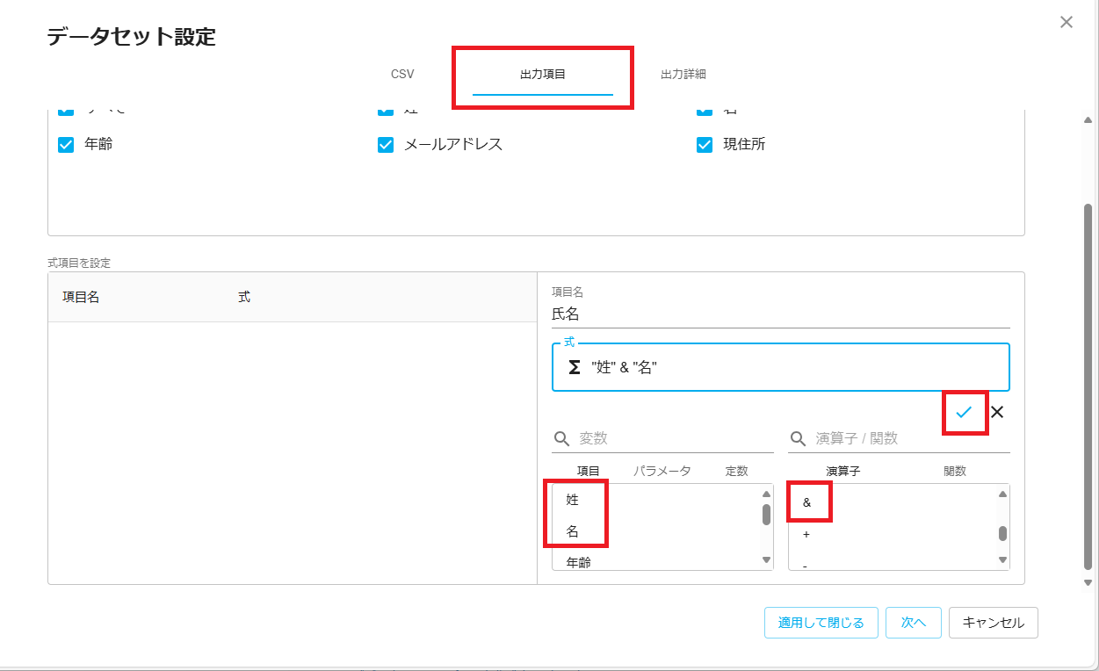
Task: Click the sigma icon in formula field
Action: 574,368
